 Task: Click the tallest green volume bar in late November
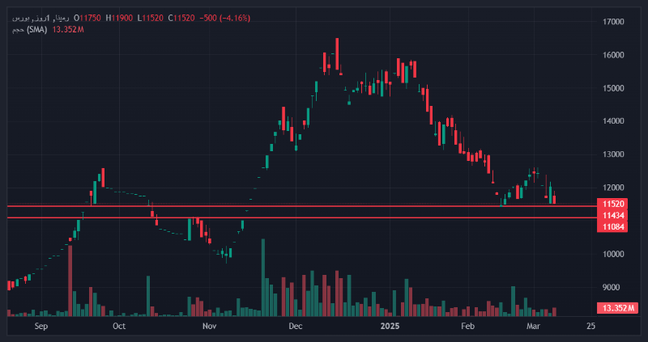262,277
